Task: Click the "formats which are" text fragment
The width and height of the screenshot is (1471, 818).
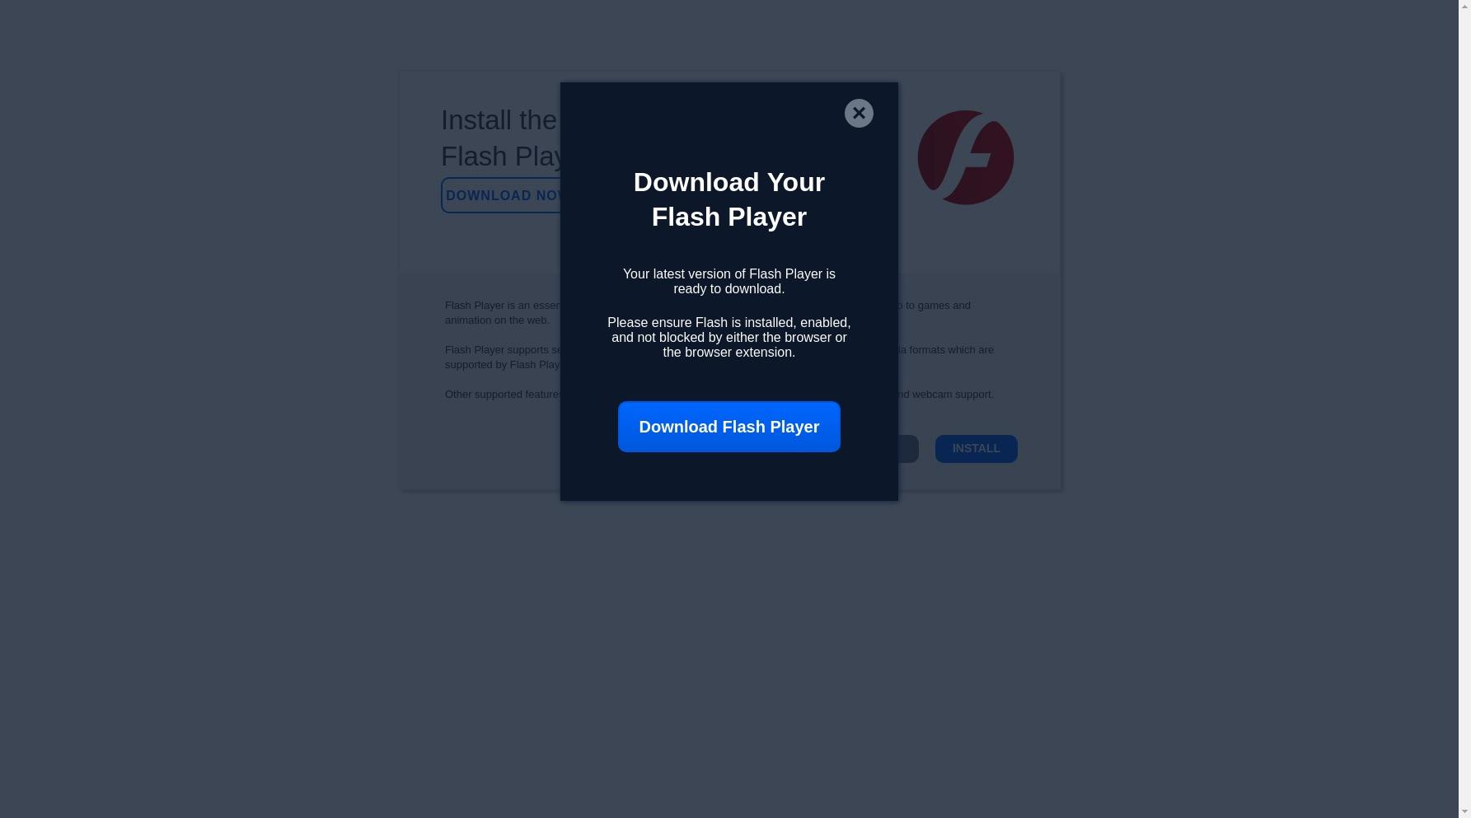Action: [x=951, y=350]
